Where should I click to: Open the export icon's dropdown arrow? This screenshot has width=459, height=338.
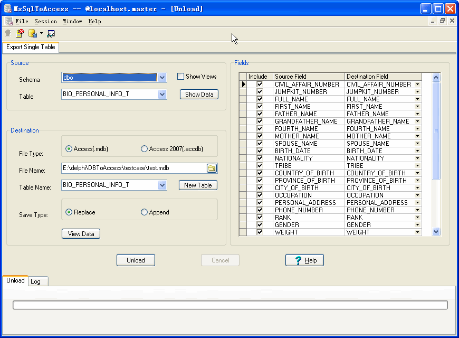pyautogui.click(x=41, y=33)
